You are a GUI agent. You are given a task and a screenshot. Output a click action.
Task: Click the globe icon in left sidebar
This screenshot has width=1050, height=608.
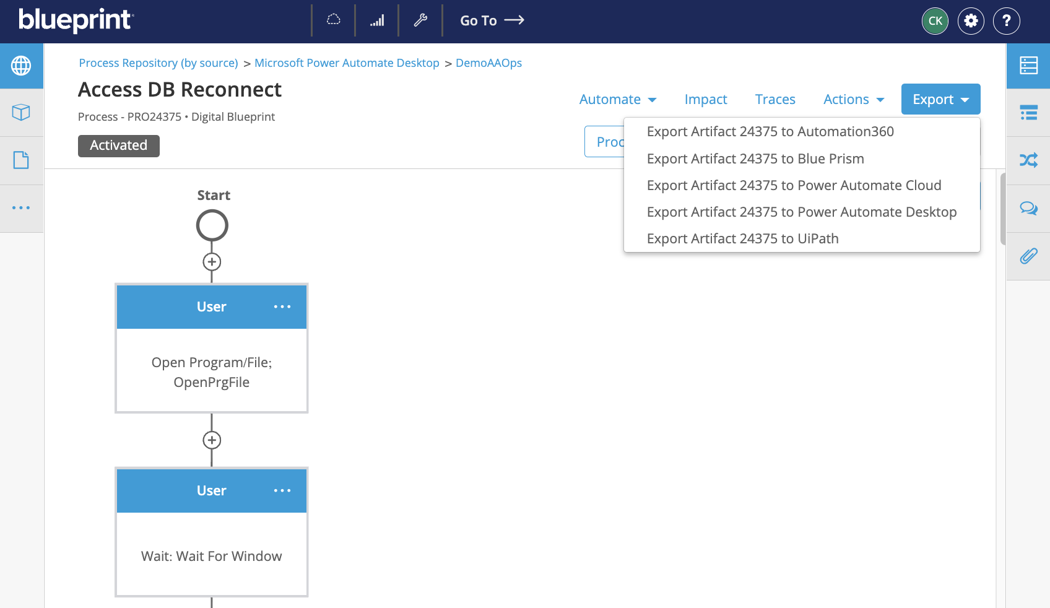click(x=21, y=66)
